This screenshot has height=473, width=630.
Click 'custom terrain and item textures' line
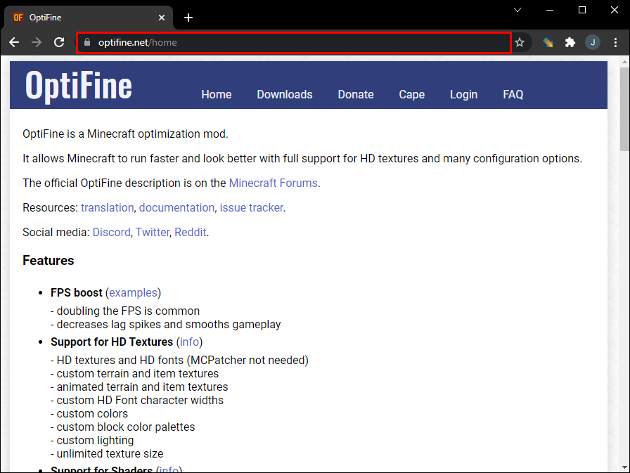pyautogui.click(x=134, y=373)
